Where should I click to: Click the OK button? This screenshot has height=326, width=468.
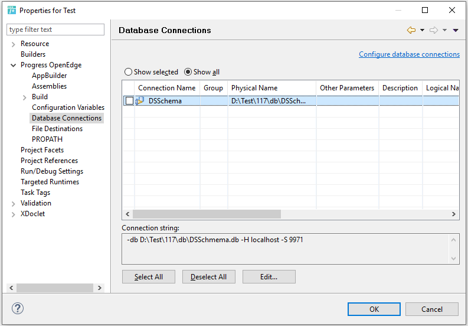[374, 309]
